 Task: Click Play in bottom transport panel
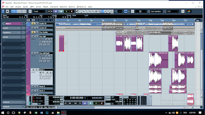[x=96, y=103]
